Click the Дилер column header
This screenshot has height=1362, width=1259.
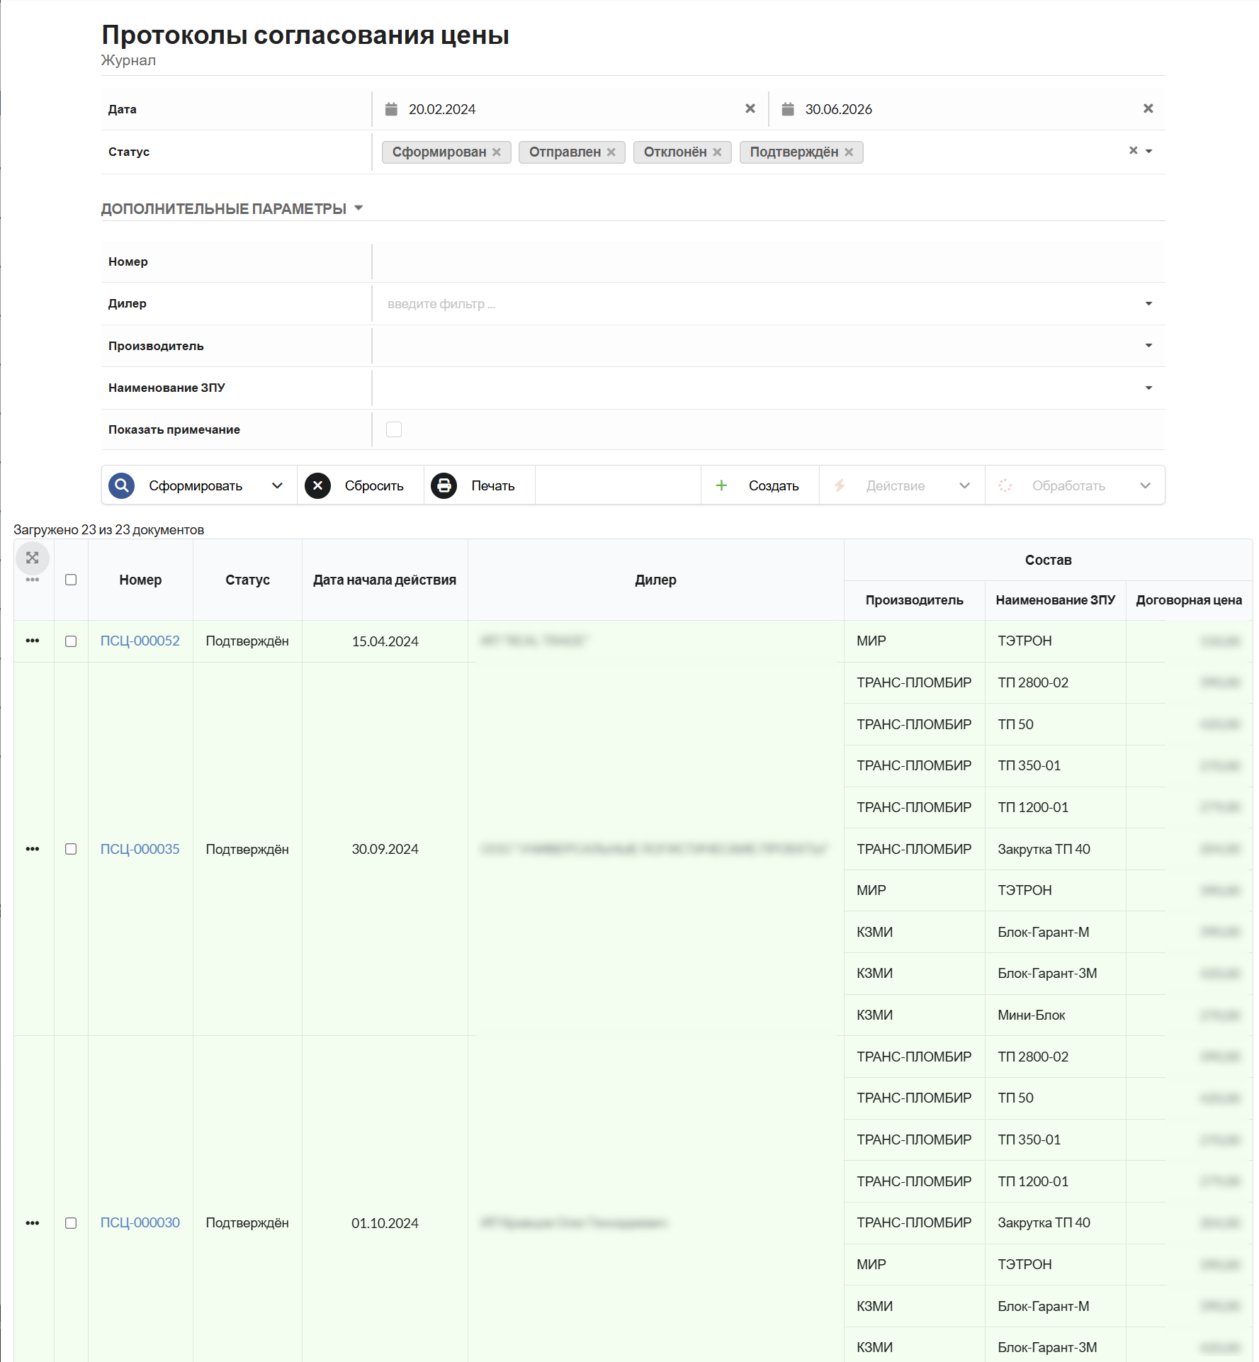pos(656,580)
